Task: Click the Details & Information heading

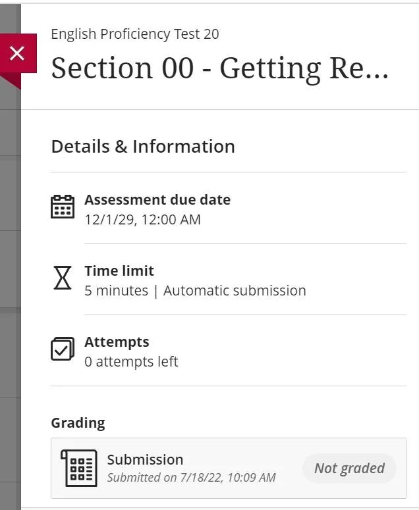Action: click(x=143, y=146)
